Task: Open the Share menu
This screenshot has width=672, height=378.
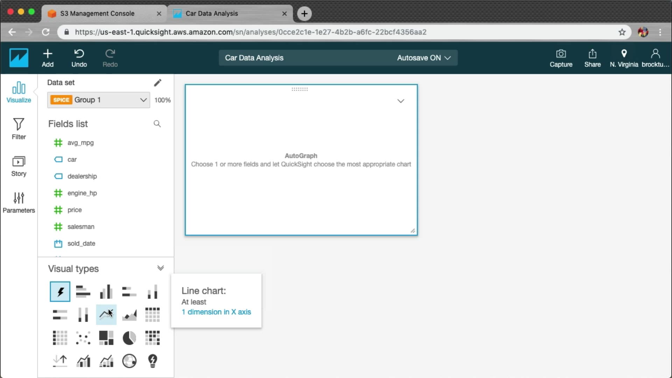Action: (x=592, y=58)
